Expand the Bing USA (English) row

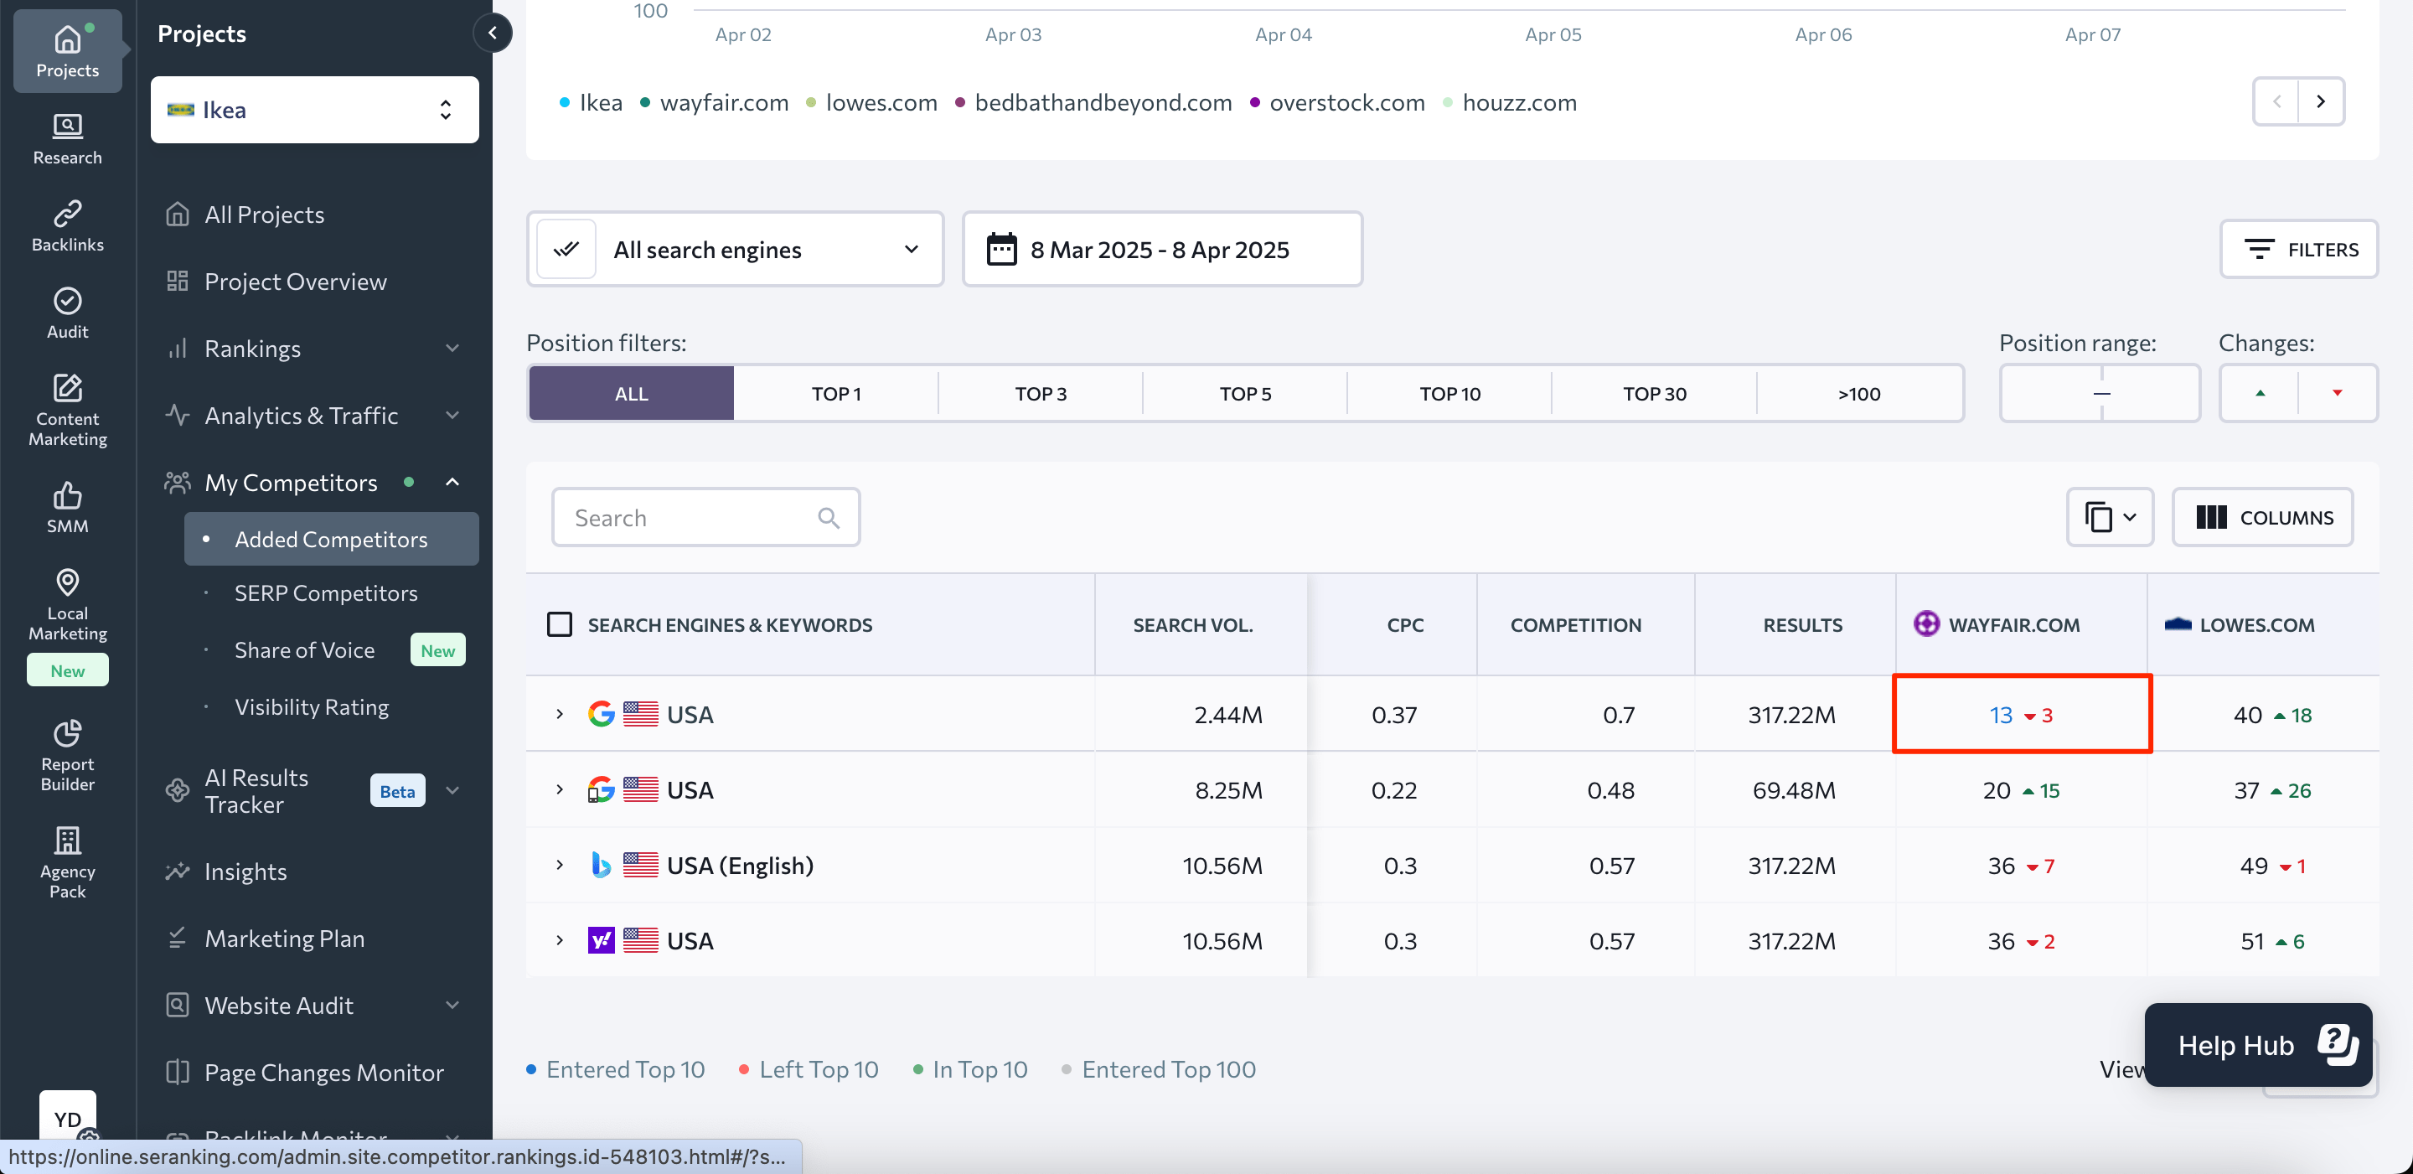(x=559, y=865)
